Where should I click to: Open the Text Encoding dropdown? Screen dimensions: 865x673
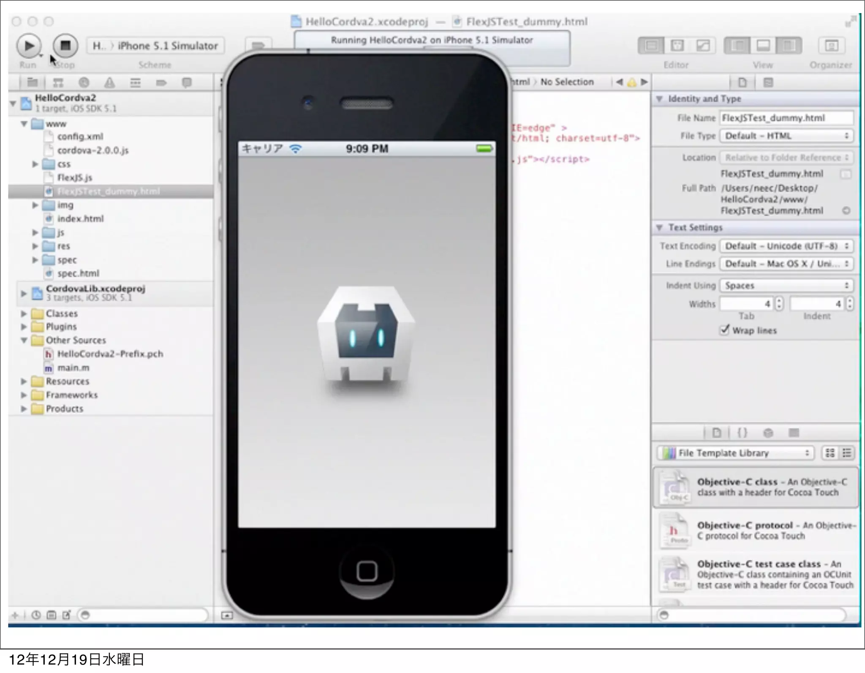pos(786,246)
